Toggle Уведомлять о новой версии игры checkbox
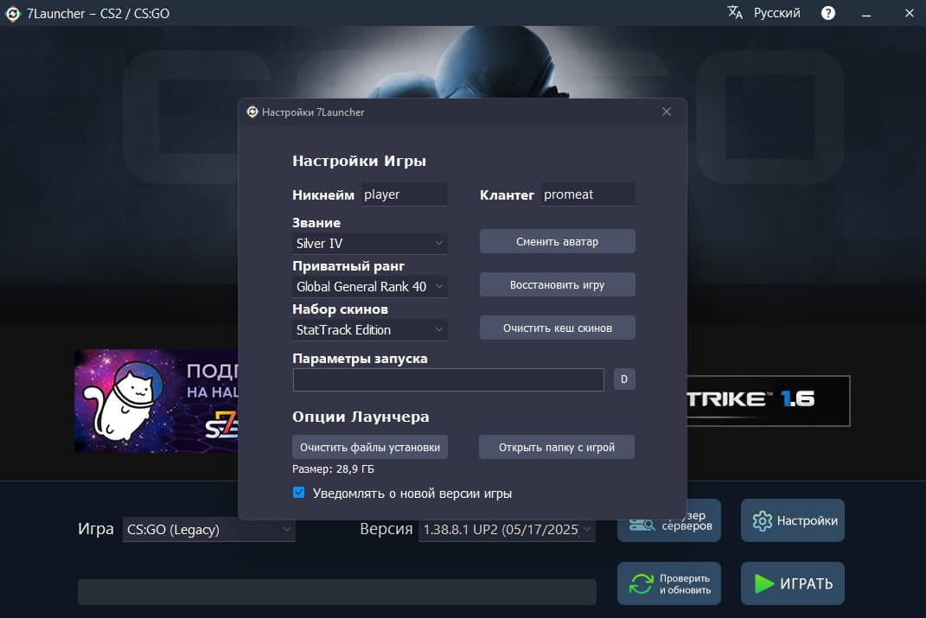The height and width of the screenshot is (618, 926). (299, 493)
